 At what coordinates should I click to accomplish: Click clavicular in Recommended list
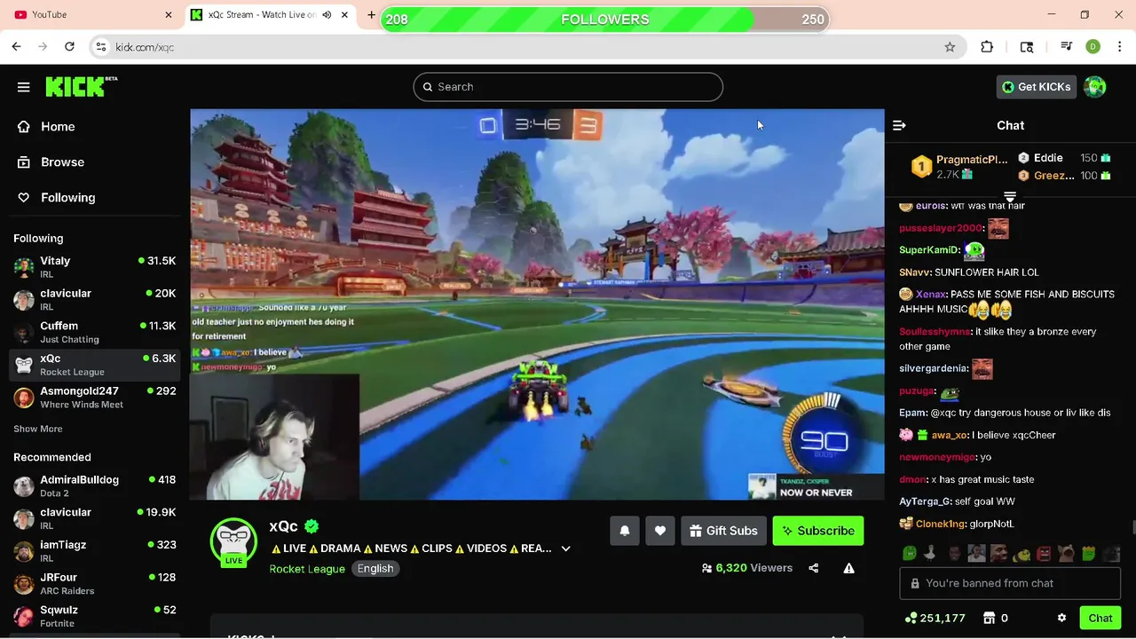click(x=95, y=518)
